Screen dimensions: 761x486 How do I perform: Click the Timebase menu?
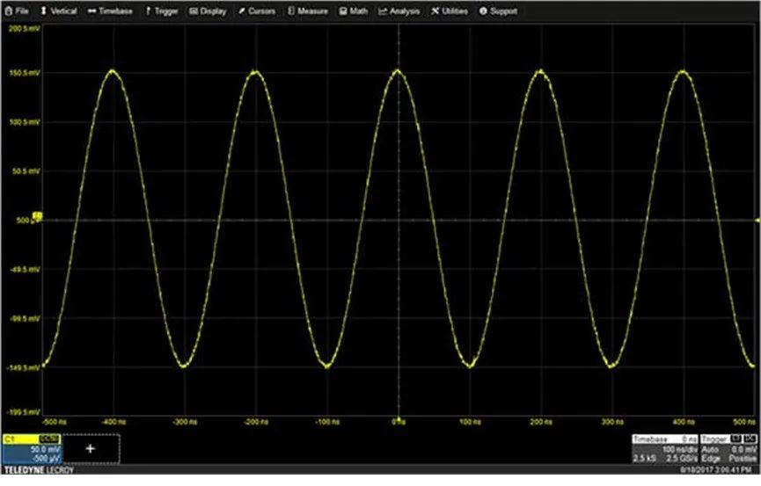(x=111, y=11)
